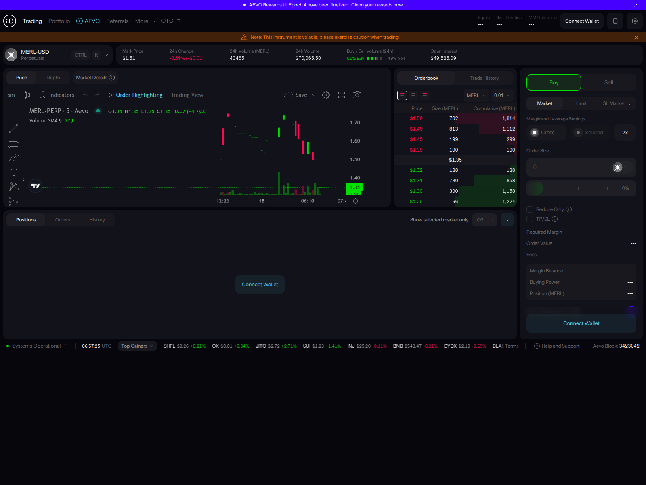Click the Sell button
Image resolution: width=646 pixels, height=485 pixels.
[609, 82]
